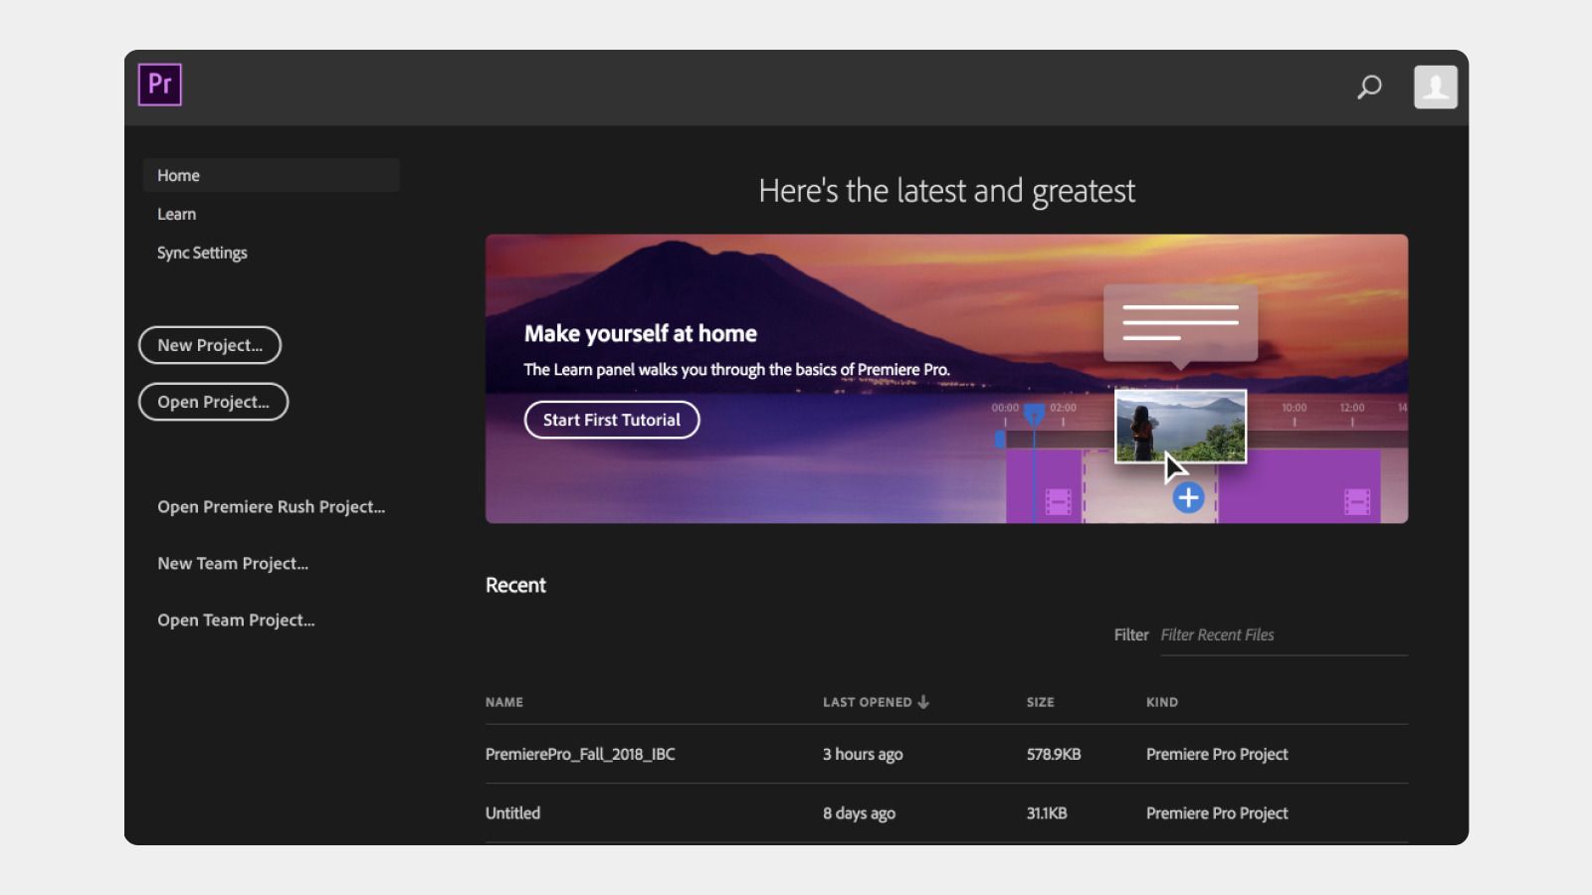Click the Open Project button
The image size is (1592, 895).
213,402
